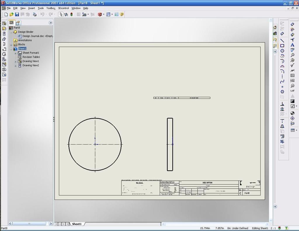Toggle the selection filter icon
This screenshot has height=231, width=299.
(x=66, y=14)
